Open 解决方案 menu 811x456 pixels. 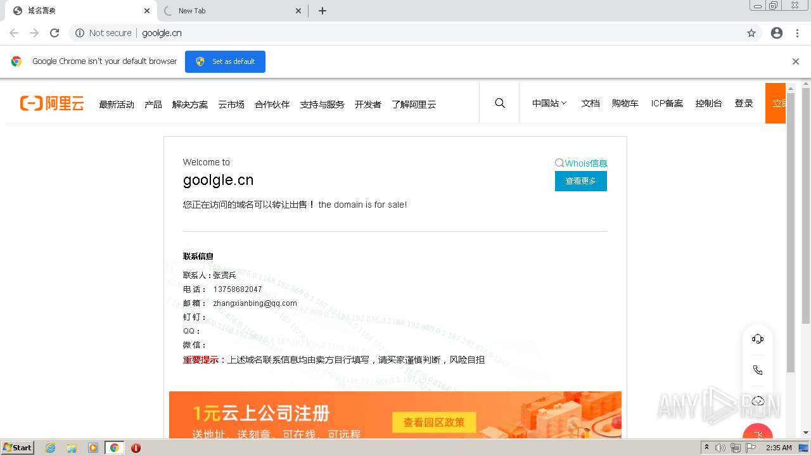[190, 104]
